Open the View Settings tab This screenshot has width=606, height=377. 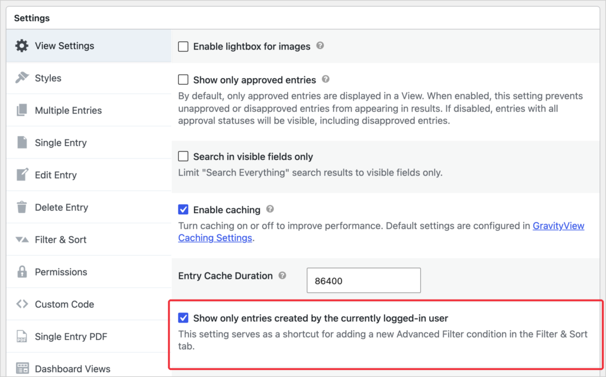89,46
